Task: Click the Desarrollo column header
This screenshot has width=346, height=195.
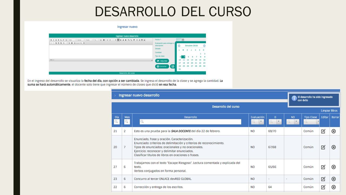Action: click(191, 117)
